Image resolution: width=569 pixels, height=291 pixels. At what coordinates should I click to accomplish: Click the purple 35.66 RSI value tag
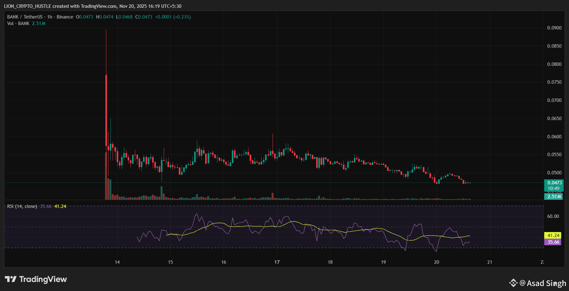[553, 242]
